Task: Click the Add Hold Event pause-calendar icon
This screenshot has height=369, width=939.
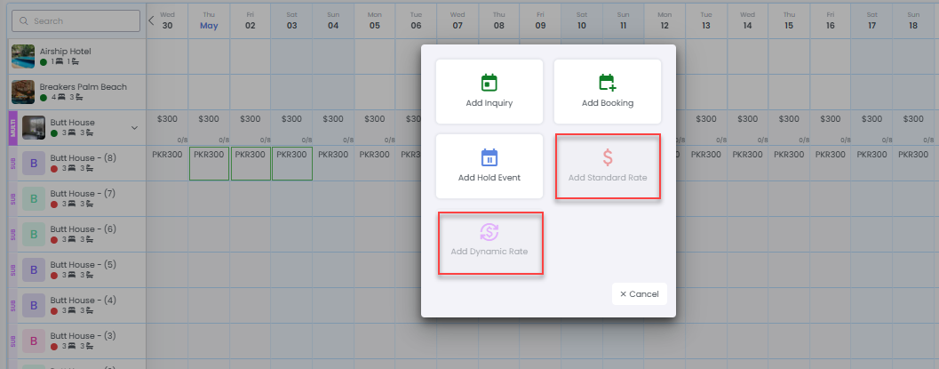Action: pos(489,157)
